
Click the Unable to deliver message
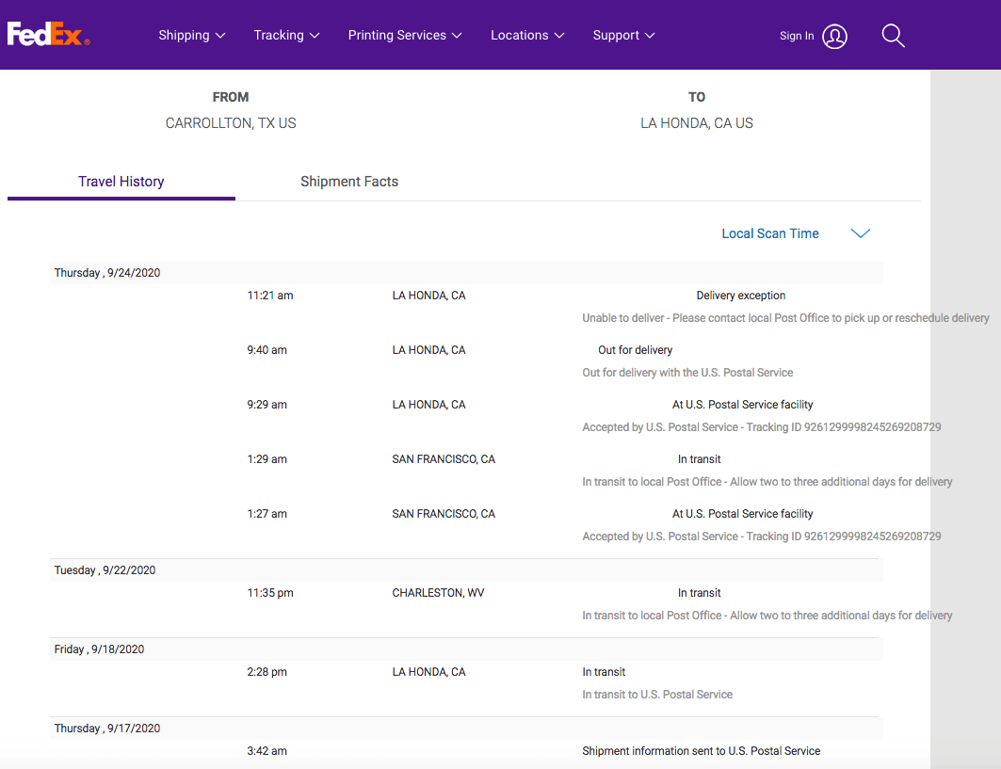[785, 318]
